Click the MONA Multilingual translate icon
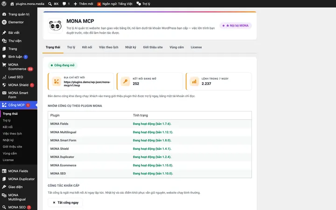This screenshot has width=336, height=210. (4, 195)
